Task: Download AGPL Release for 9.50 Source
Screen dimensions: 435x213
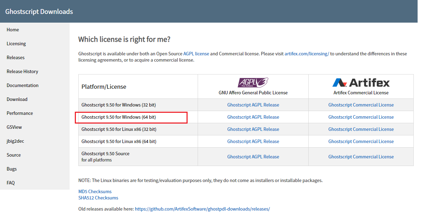Action: pyautogui.click(x=253, y=157)
